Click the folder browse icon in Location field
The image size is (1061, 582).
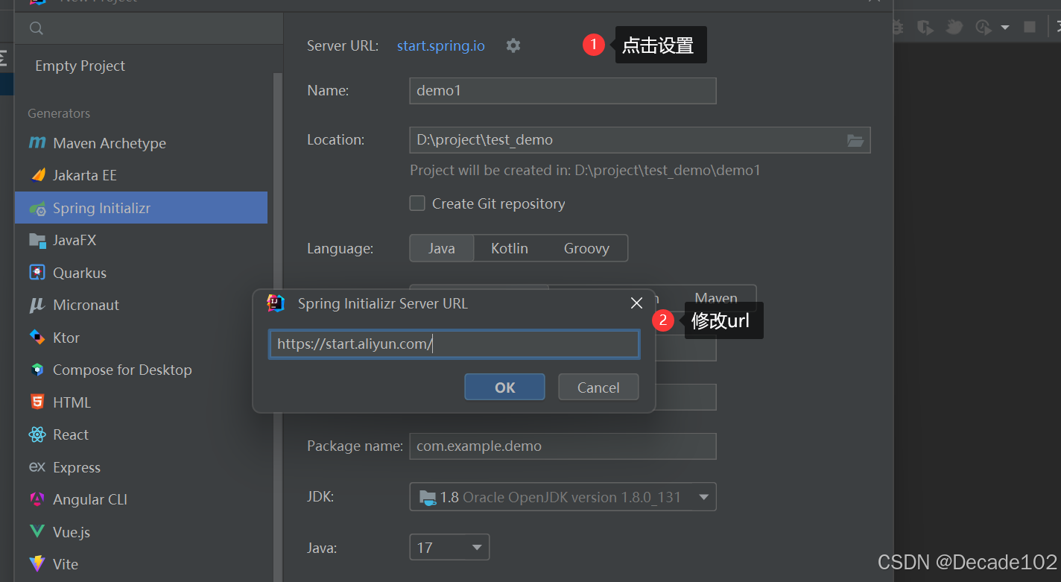[855, 140]
